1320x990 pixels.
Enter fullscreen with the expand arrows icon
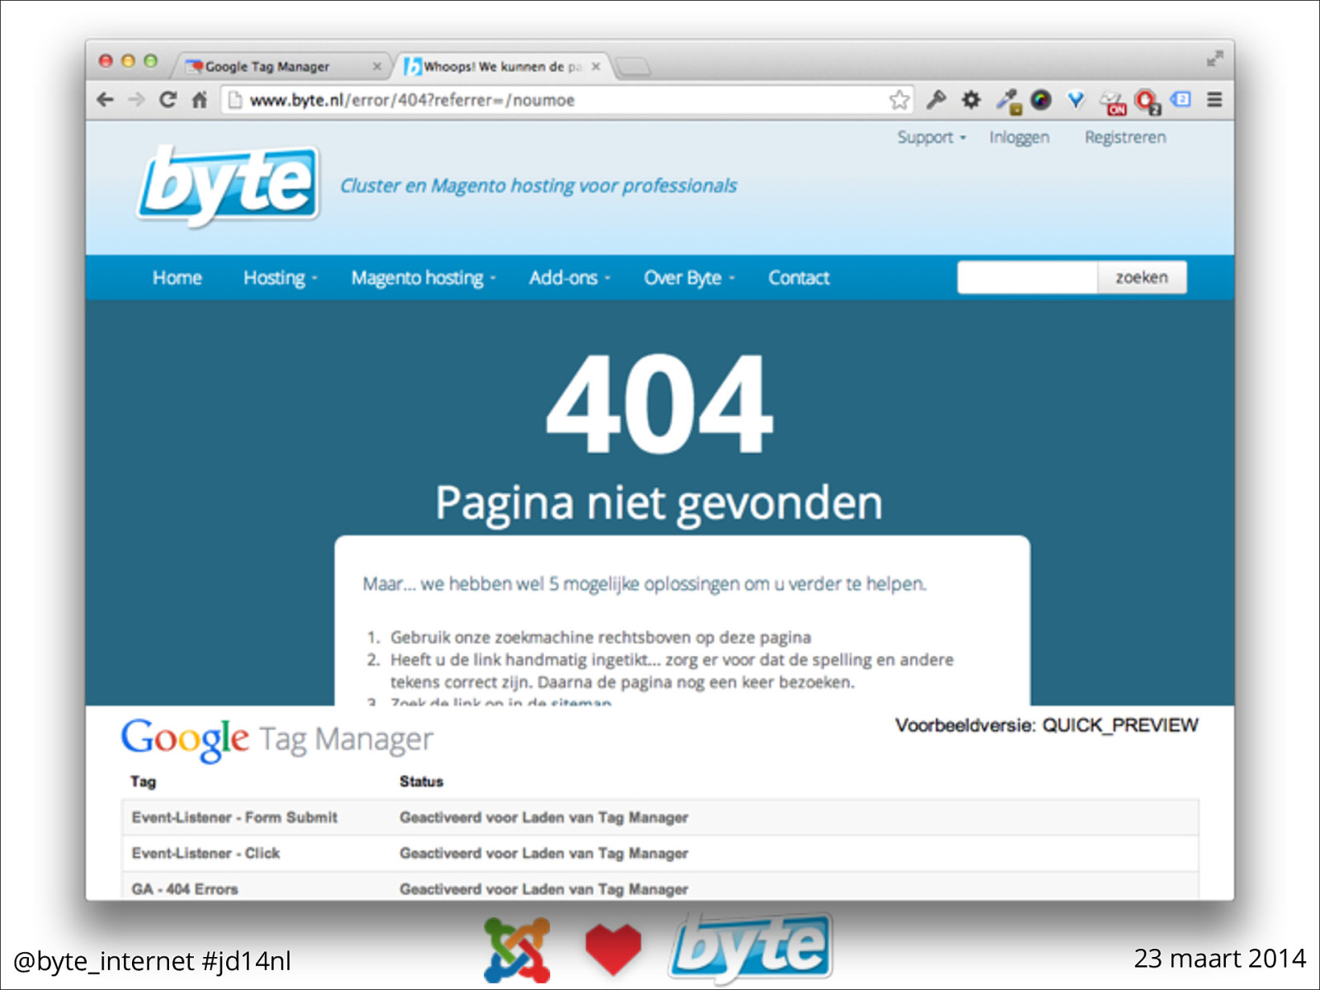1214,59
